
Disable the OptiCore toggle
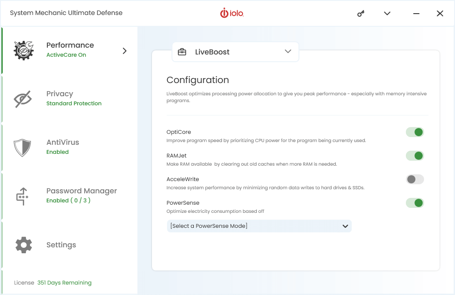point(415,132)
